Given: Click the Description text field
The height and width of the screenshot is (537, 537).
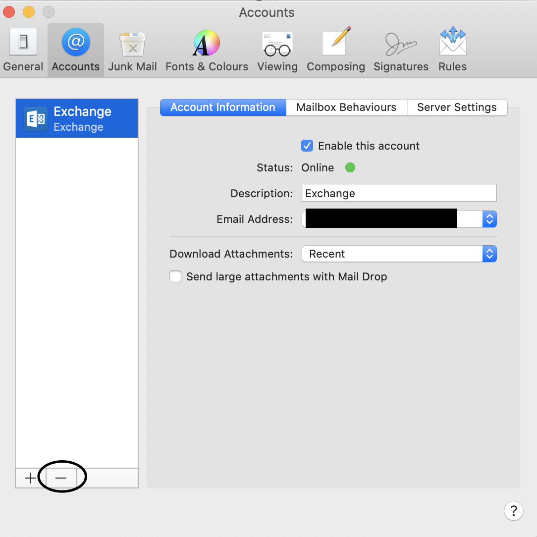Looking at the screenshot, I should (399, 193).
